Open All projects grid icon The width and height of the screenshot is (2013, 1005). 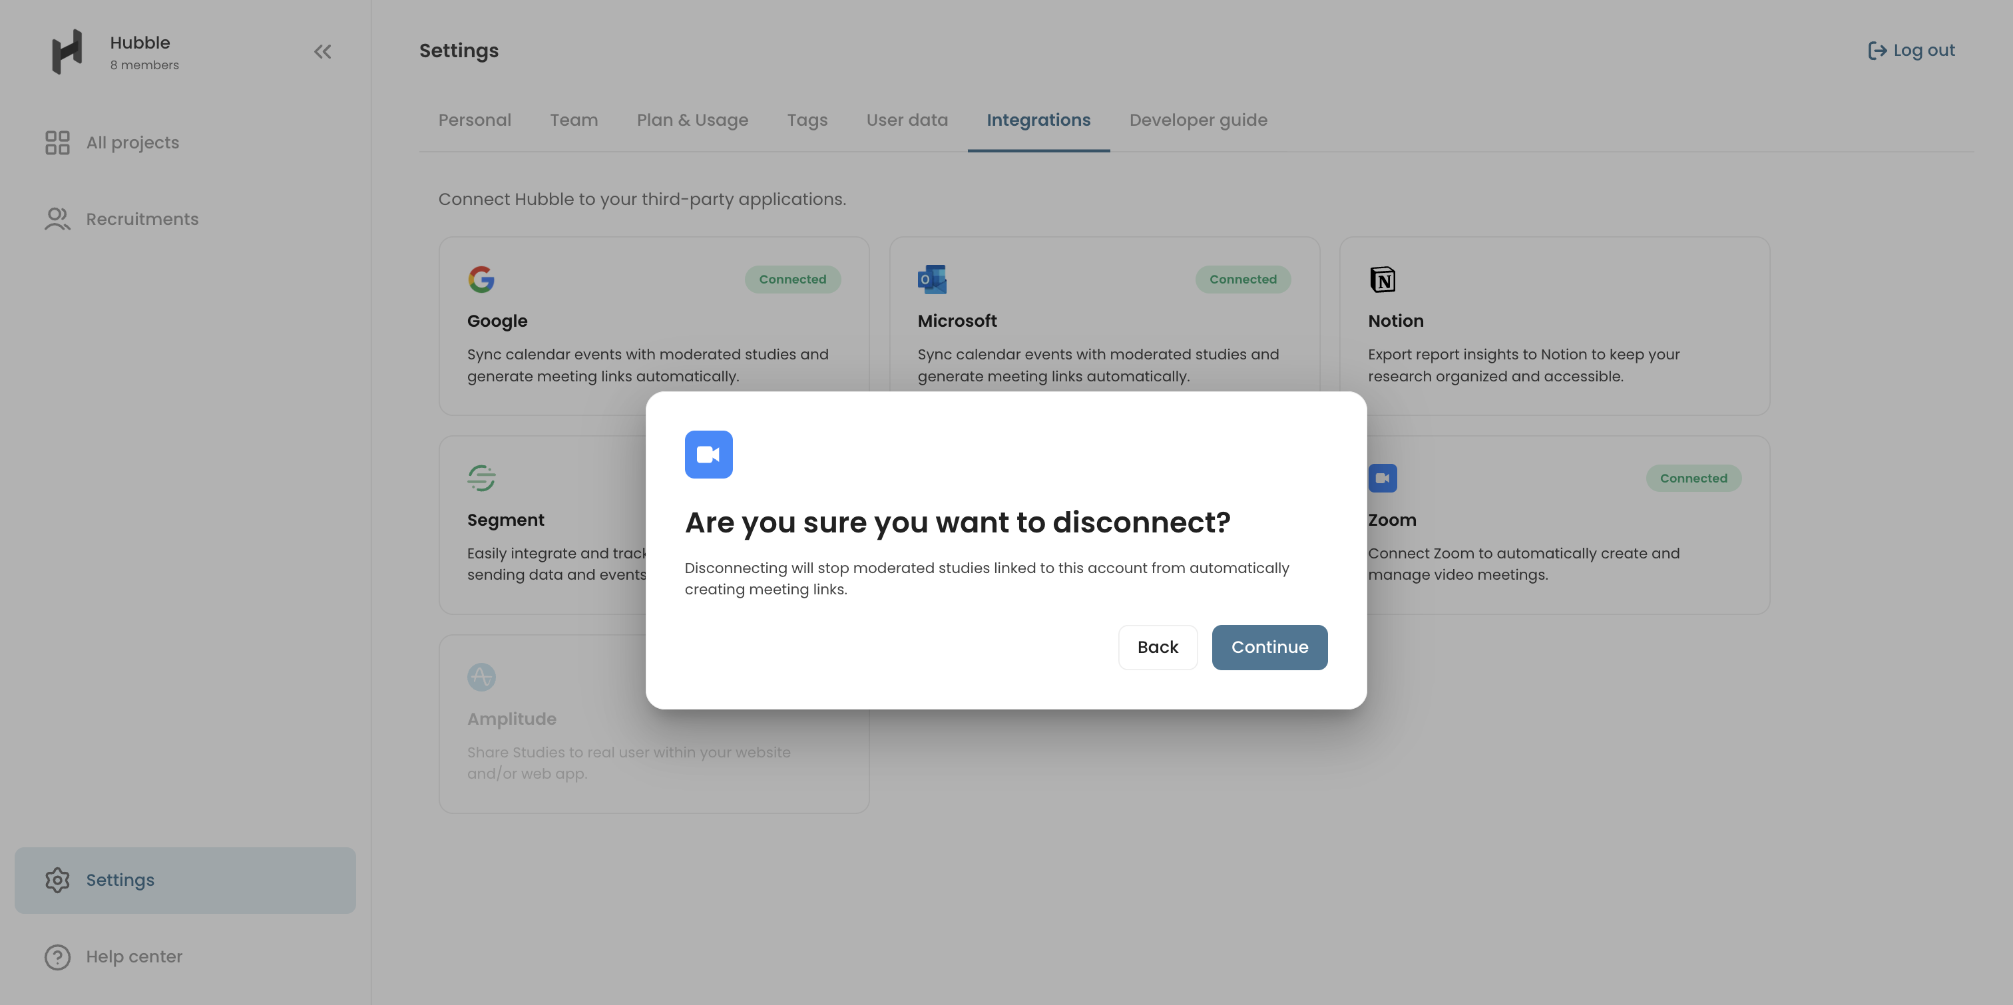[x=57, y=142]
